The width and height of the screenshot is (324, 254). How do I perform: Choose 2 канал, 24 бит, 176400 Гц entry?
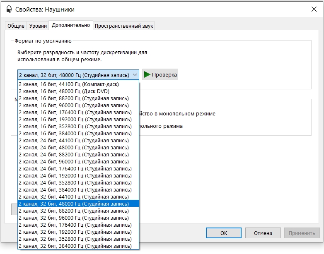(78, 169)
